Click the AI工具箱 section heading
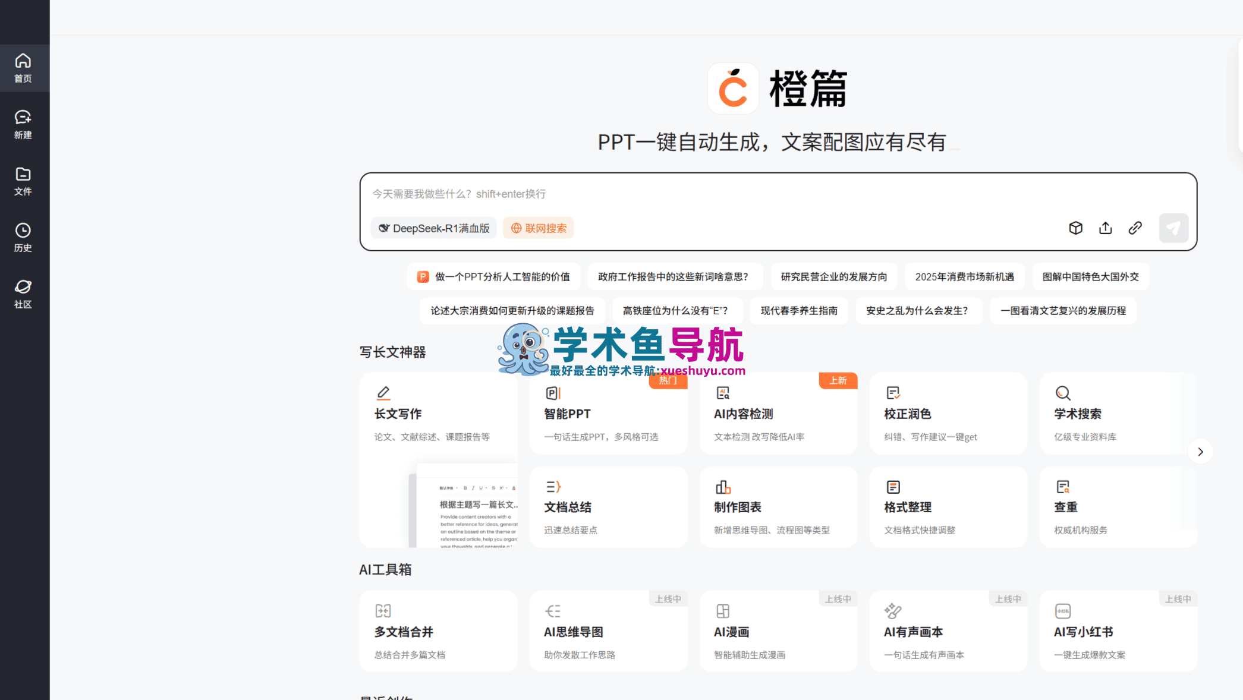Screen dimensions: 1243x700 pyautogui.click(x=385, y=570)
